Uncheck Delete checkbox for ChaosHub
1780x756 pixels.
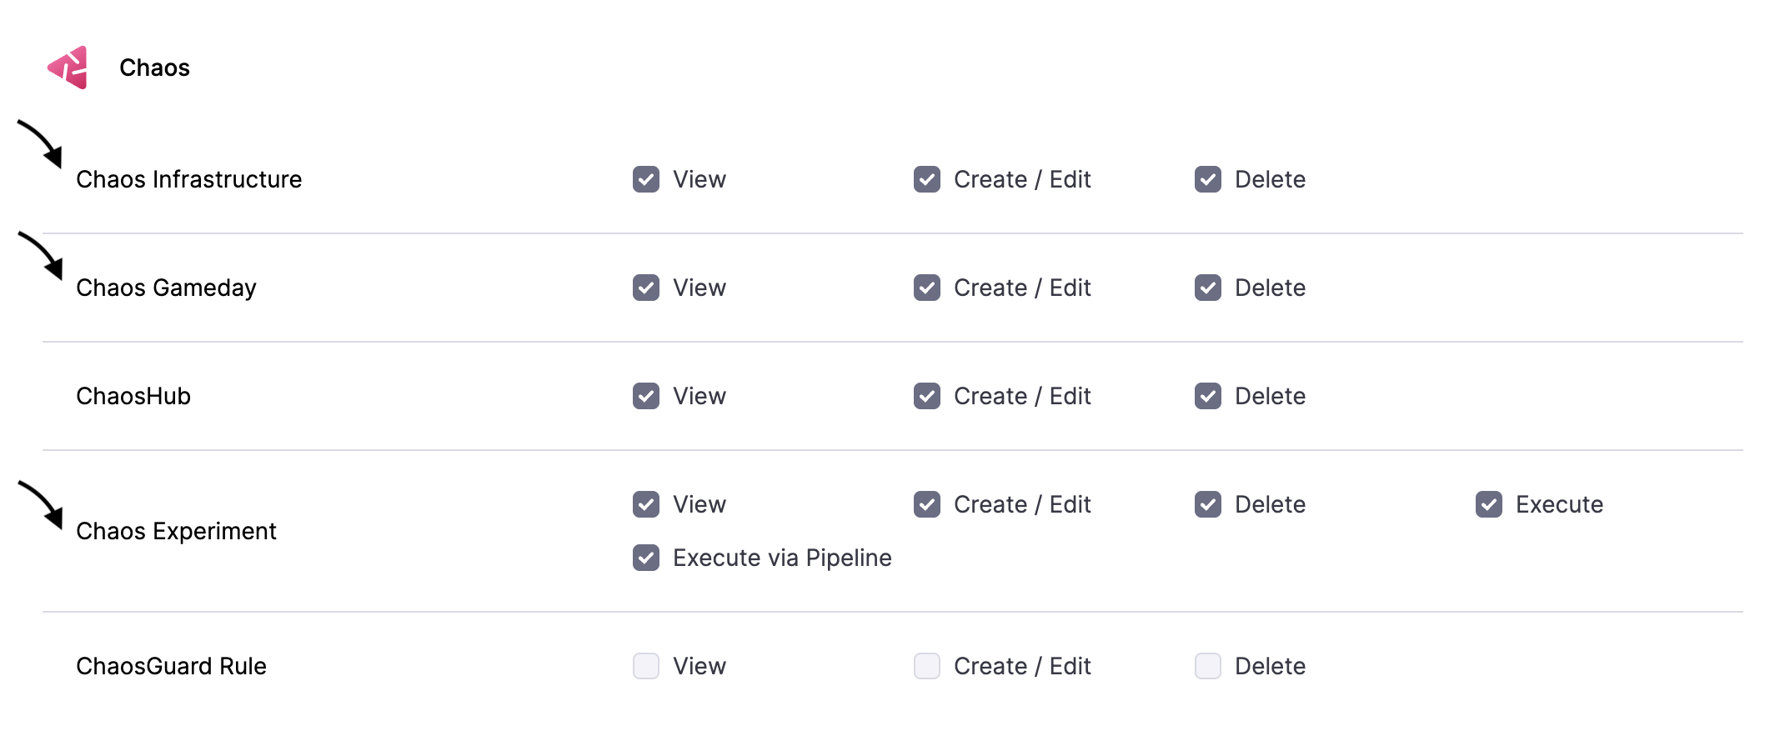(x=1208, y=396)
